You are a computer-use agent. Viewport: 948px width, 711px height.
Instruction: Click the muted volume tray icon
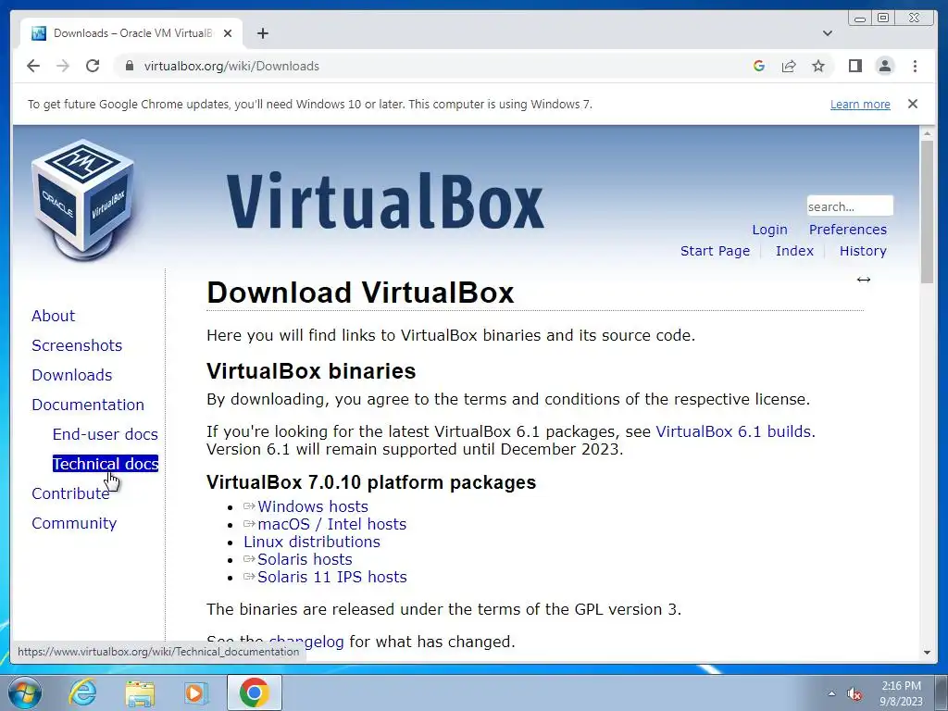pos(854,694)
